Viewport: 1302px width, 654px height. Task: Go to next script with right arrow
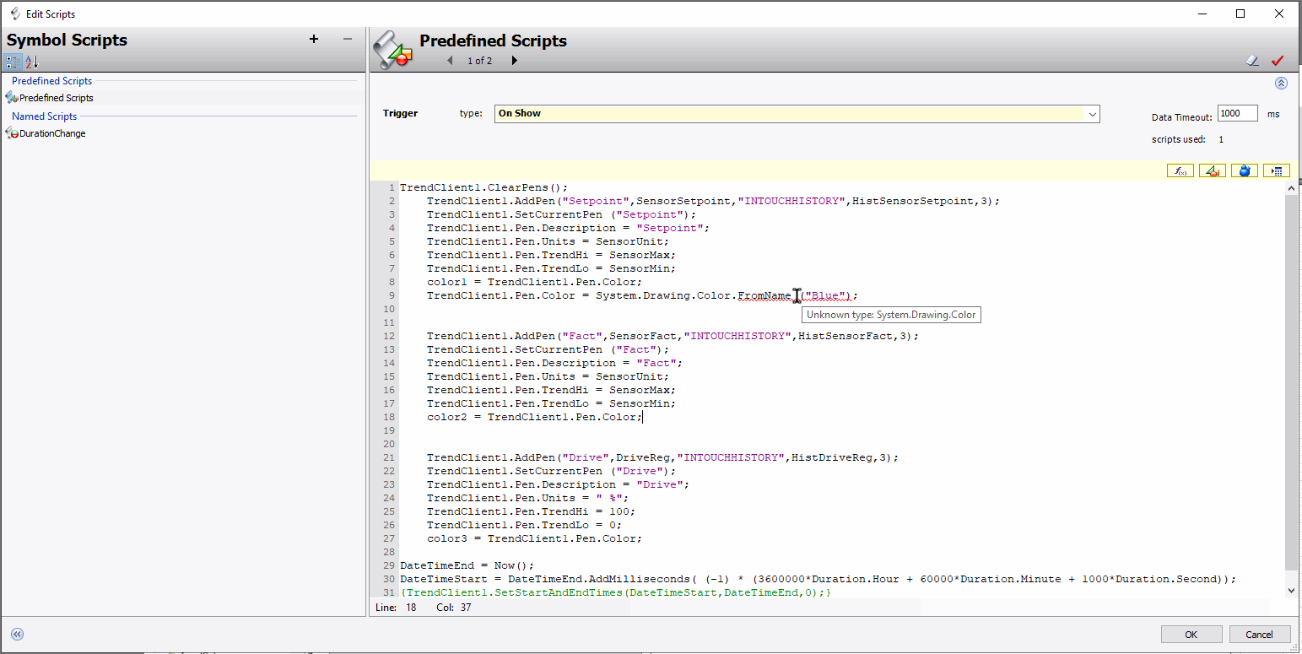[514, 61]
